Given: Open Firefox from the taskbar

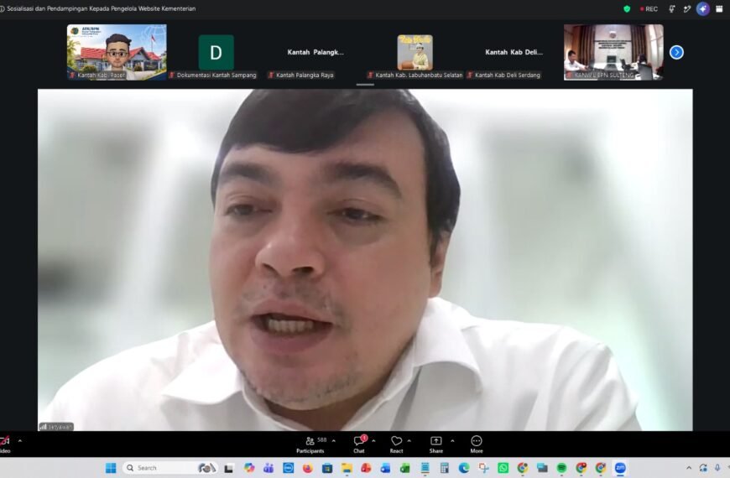Looking at the screenshot, I should [308, 468].
